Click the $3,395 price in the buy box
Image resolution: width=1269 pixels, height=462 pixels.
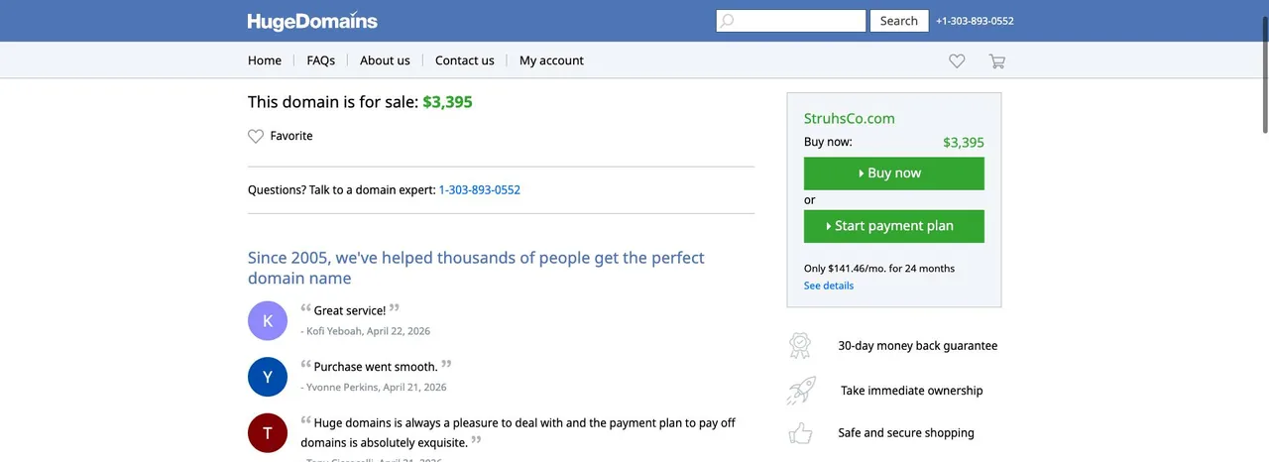pyautogui.click(x=964, y=143)
